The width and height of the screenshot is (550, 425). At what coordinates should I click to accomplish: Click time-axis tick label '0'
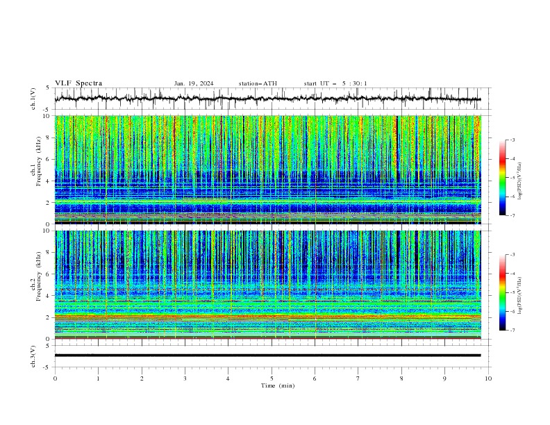pyautogui.click(x=55, y=378)
